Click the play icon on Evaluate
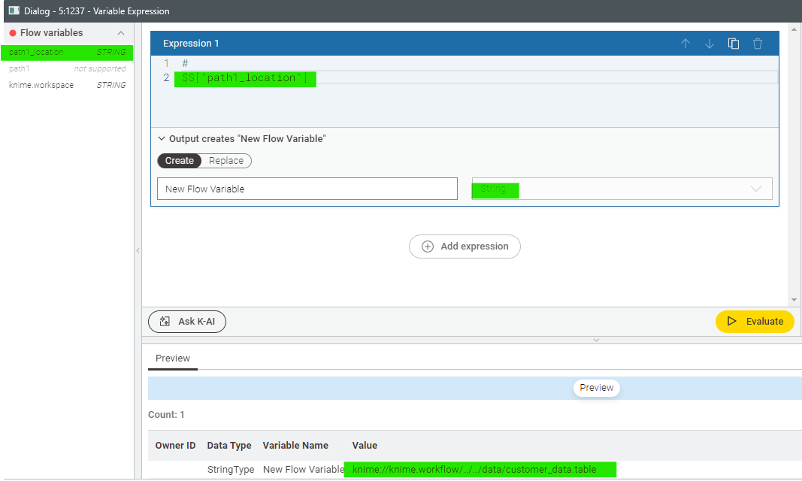Viewport: 802px width, 481px height. [732, 321]
